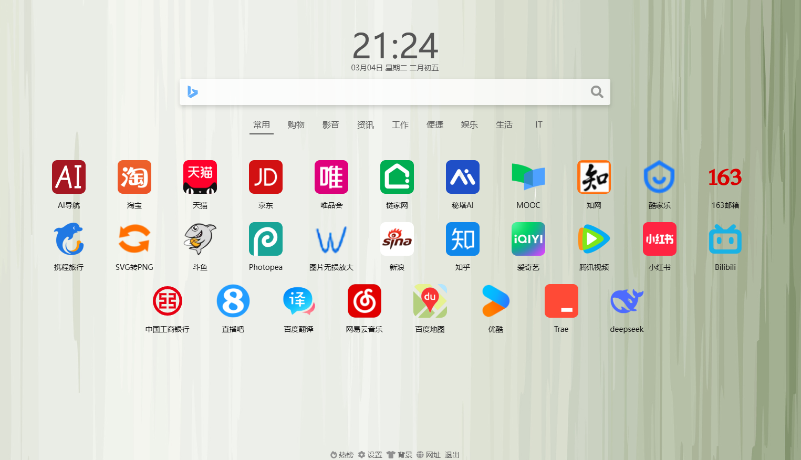Open the MOOC shortcut icon
Image resolution: width=801 pixels, height=460 pixels.
pyautogui.click(x=528, y=177)
